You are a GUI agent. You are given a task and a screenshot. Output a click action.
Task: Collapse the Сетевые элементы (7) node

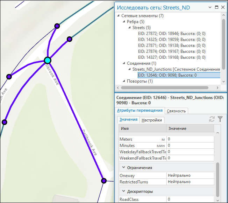click(118, 15)
